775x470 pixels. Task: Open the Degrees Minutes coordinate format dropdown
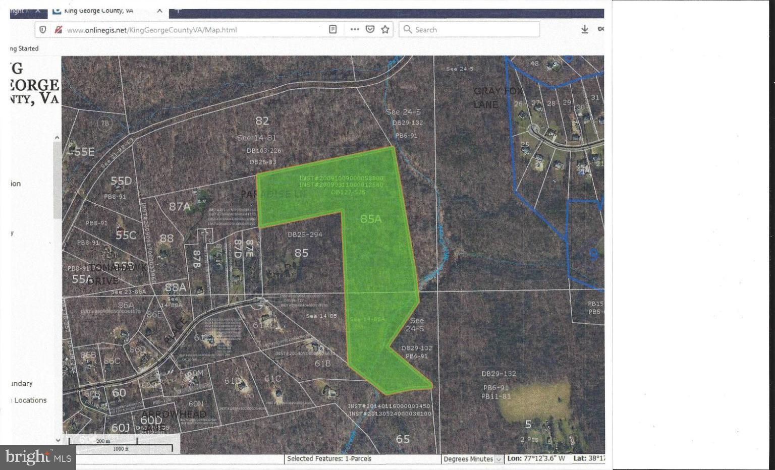(x=472, y=459)
